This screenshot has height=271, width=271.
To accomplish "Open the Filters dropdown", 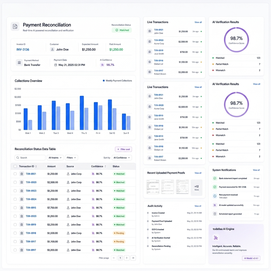I will click(71, 158).
